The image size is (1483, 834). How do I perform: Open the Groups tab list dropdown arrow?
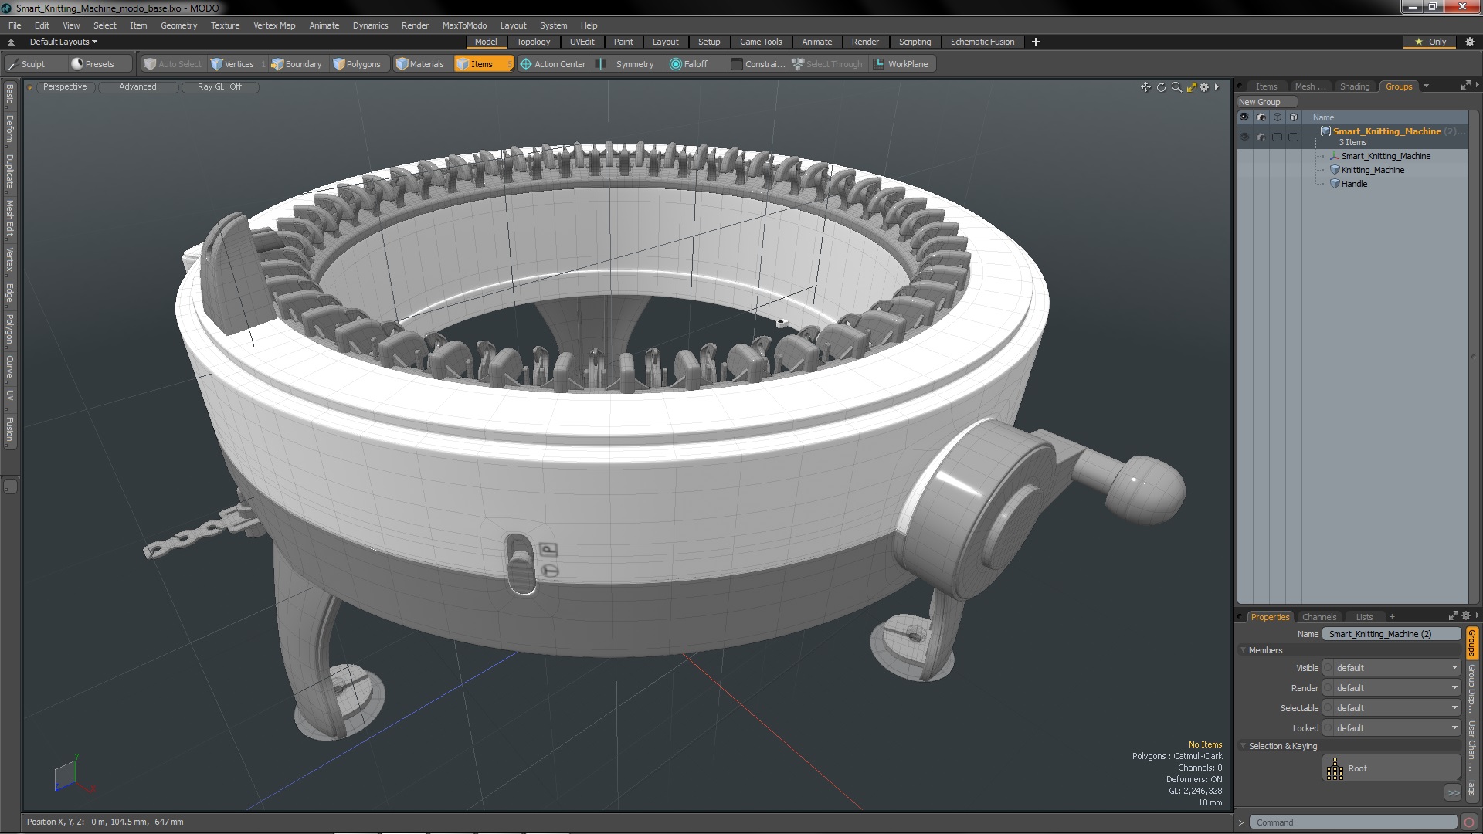[x=1426, y=86]
